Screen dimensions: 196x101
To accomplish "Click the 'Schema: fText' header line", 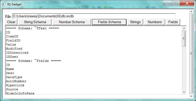I will (x=32, y=28).
